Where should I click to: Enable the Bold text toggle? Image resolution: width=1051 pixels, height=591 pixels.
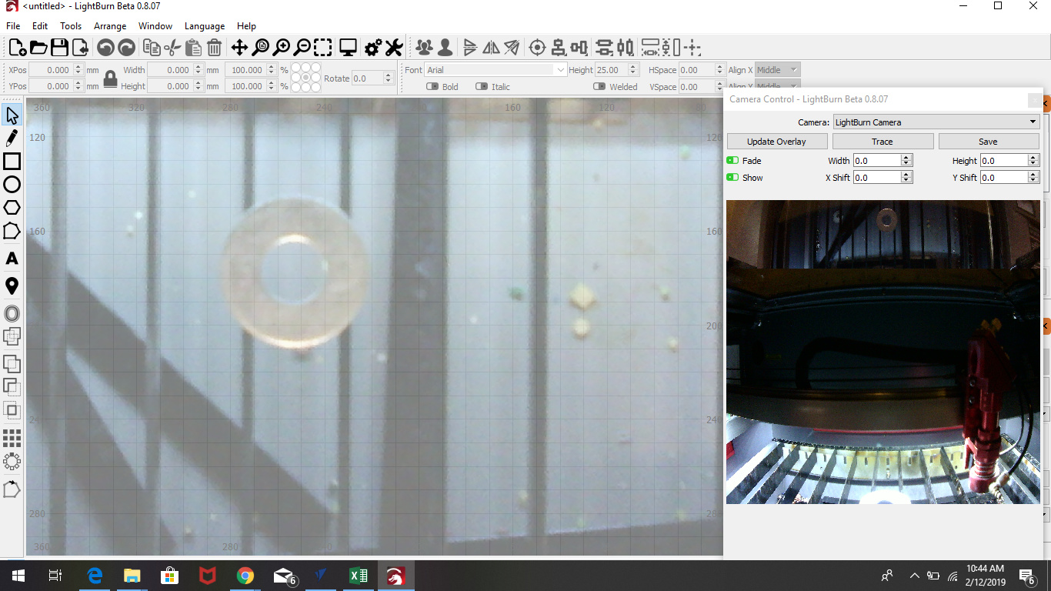432,87
